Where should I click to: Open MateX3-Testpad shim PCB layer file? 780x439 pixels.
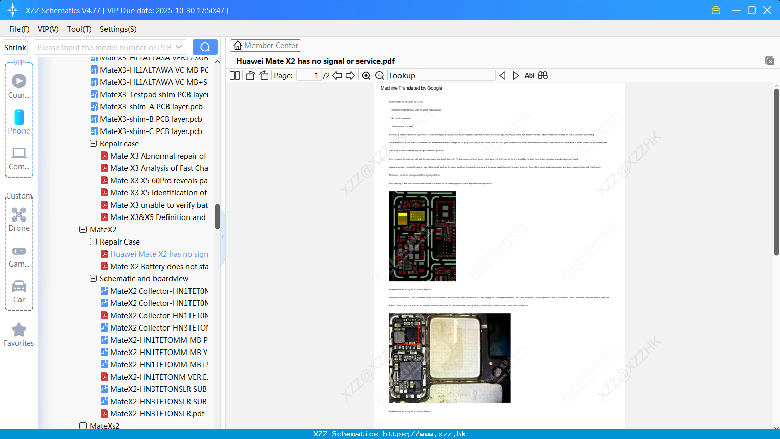[149, 95]
